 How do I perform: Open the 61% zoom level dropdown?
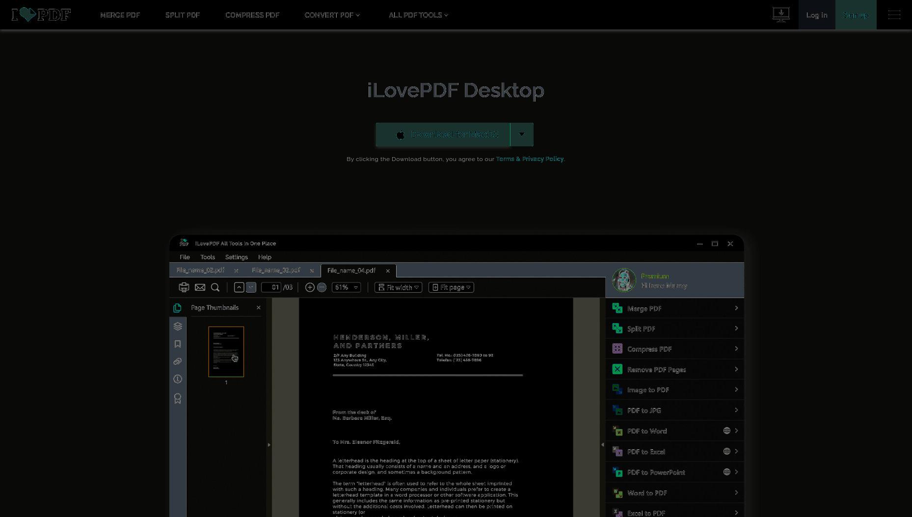346,288
